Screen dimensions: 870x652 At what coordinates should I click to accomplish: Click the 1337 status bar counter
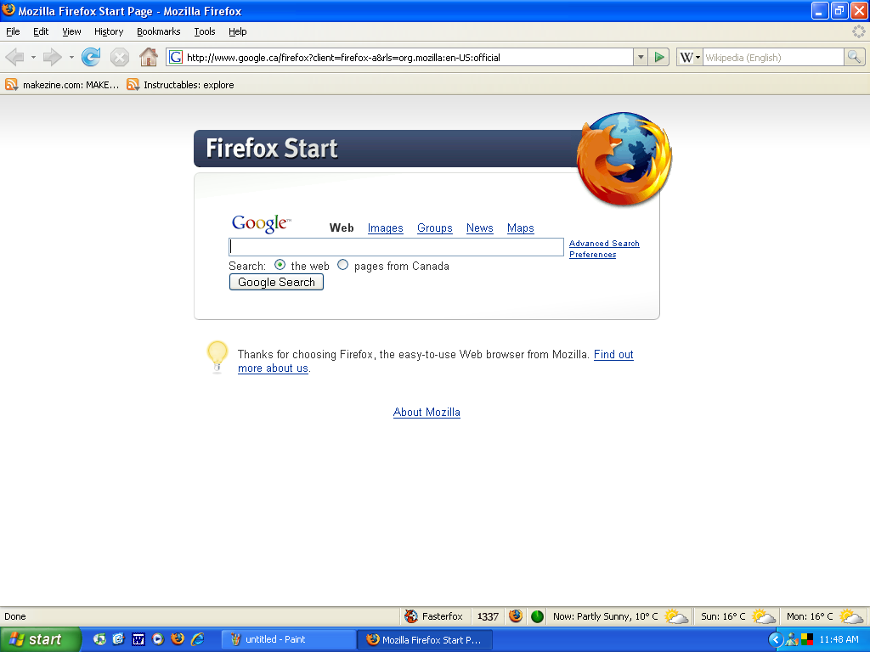(x=488, y=616)
